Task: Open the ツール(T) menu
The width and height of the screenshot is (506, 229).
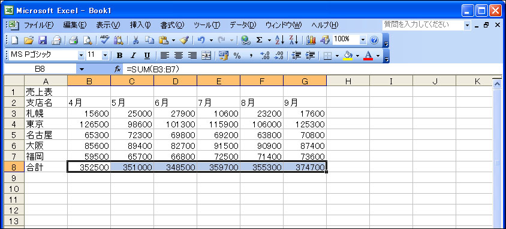Action: pyautogui.click(x=207, y=25)
